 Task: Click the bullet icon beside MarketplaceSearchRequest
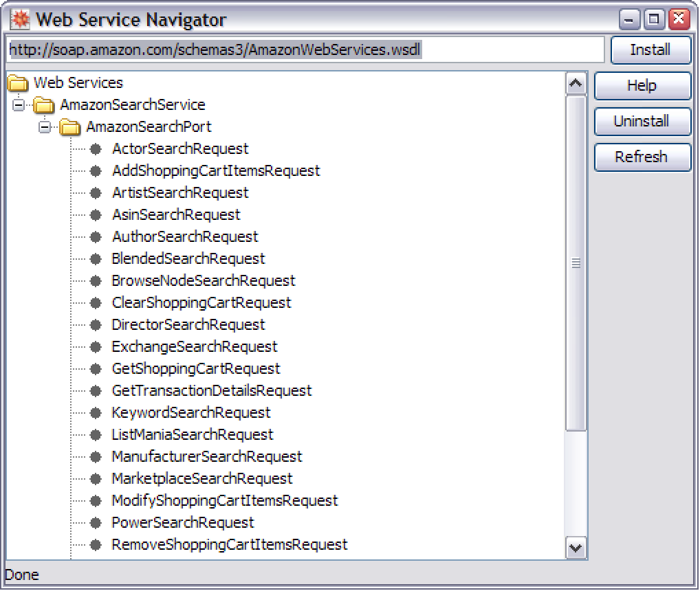[x=96, y=479]
